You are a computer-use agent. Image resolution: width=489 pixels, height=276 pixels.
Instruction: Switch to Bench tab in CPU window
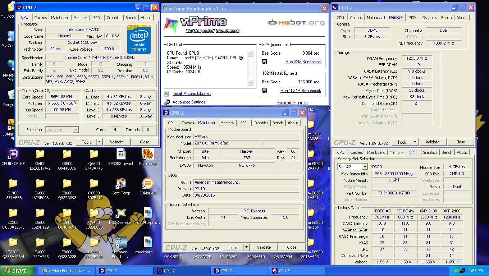pyautogui.click(x=131, y=18)
